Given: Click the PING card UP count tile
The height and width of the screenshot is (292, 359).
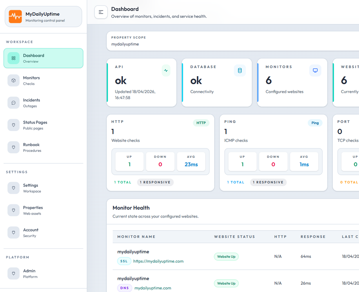Looking at the screenshot, I should (242, 162).
